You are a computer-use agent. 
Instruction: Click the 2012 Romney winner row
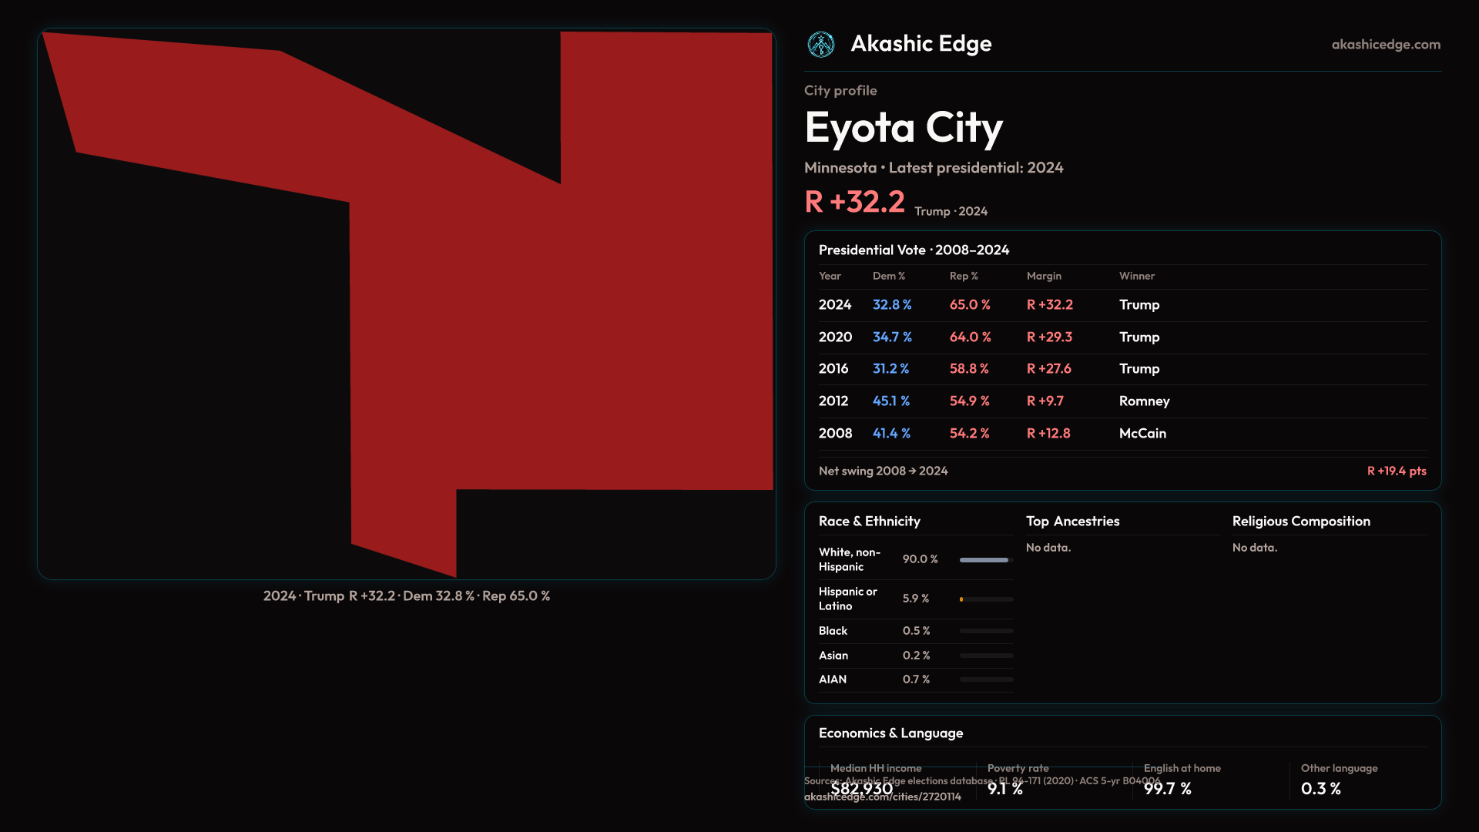[x=1143, y=401]
